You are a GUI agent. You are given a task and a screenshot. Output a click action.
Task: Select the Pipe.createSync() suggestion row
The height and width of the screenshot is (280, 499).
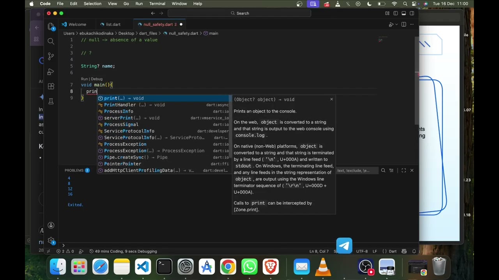pos(163,157)
